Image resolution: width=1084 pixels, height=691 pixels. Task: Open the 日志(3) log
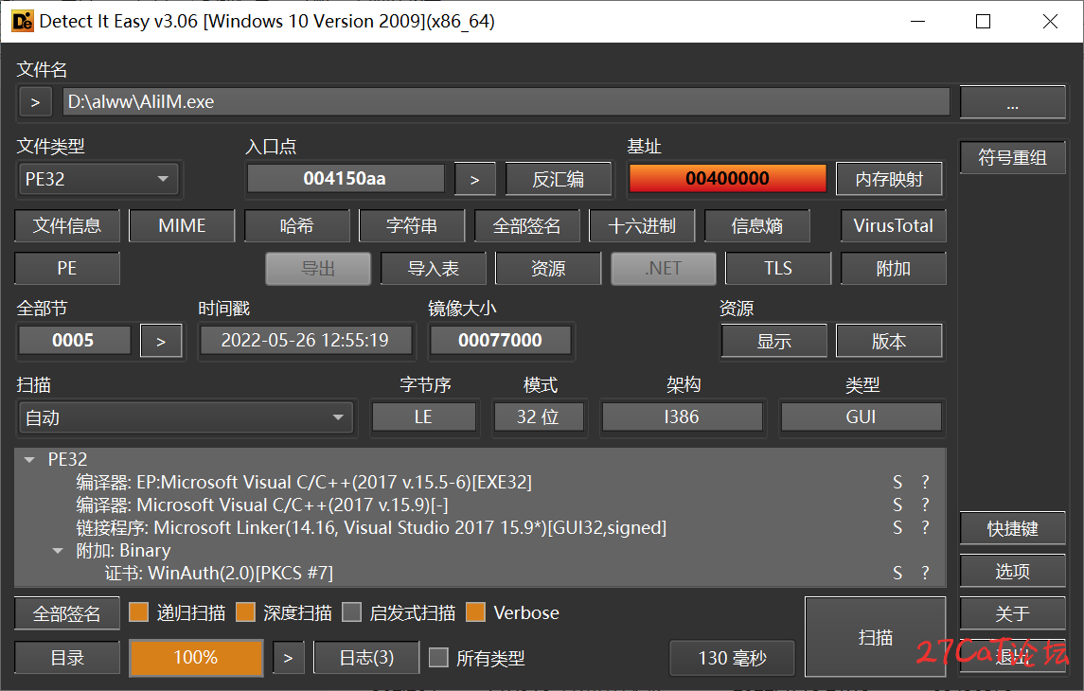366,658
